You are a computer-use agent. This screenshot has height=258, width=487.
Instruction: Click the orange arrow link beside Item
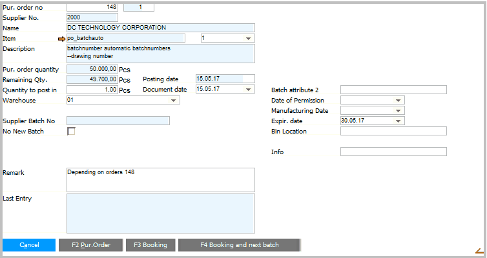coord(62,39)
